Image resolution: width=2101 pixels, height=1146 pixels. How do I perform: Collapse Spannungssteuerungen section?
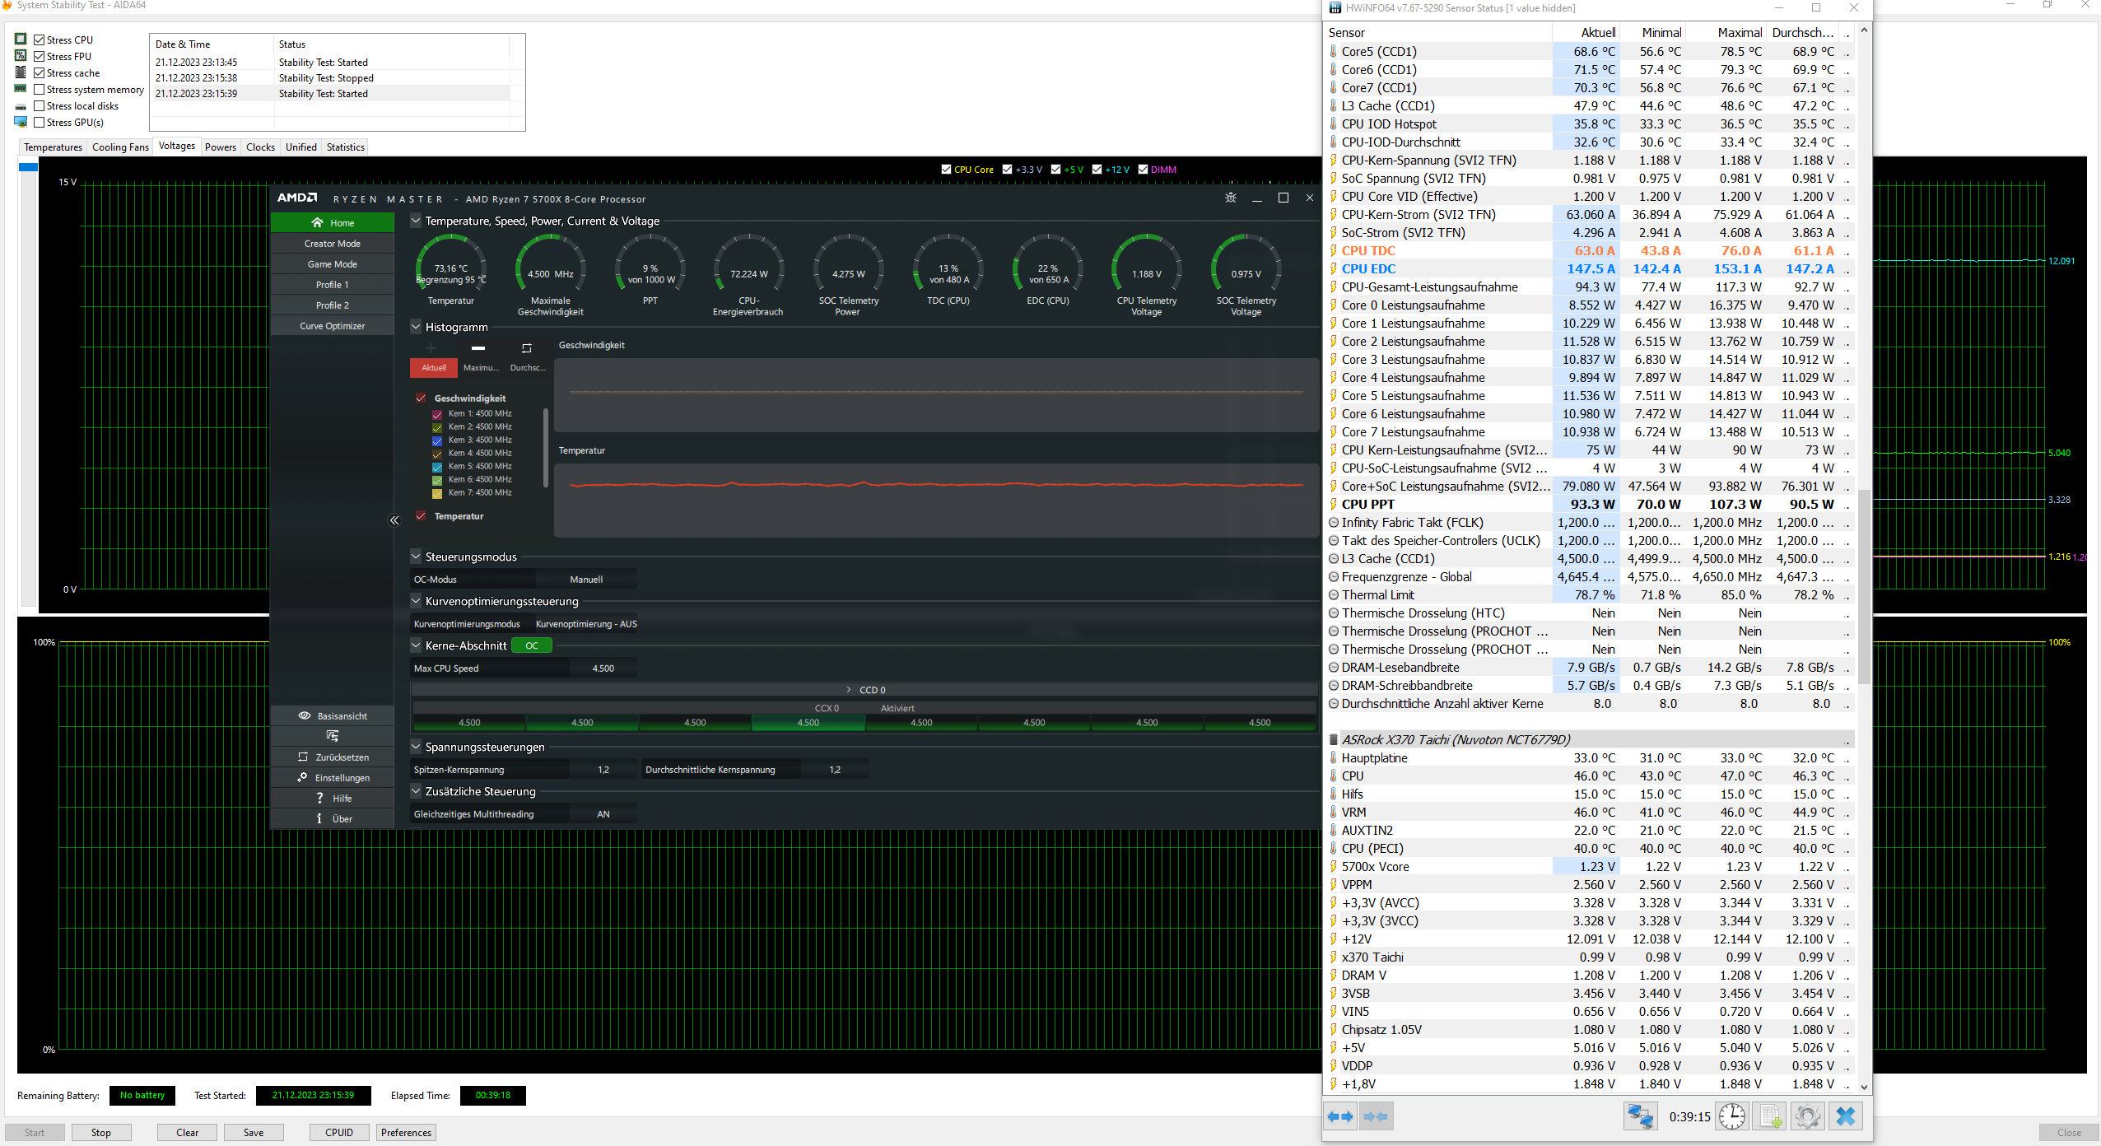point(416,747)
